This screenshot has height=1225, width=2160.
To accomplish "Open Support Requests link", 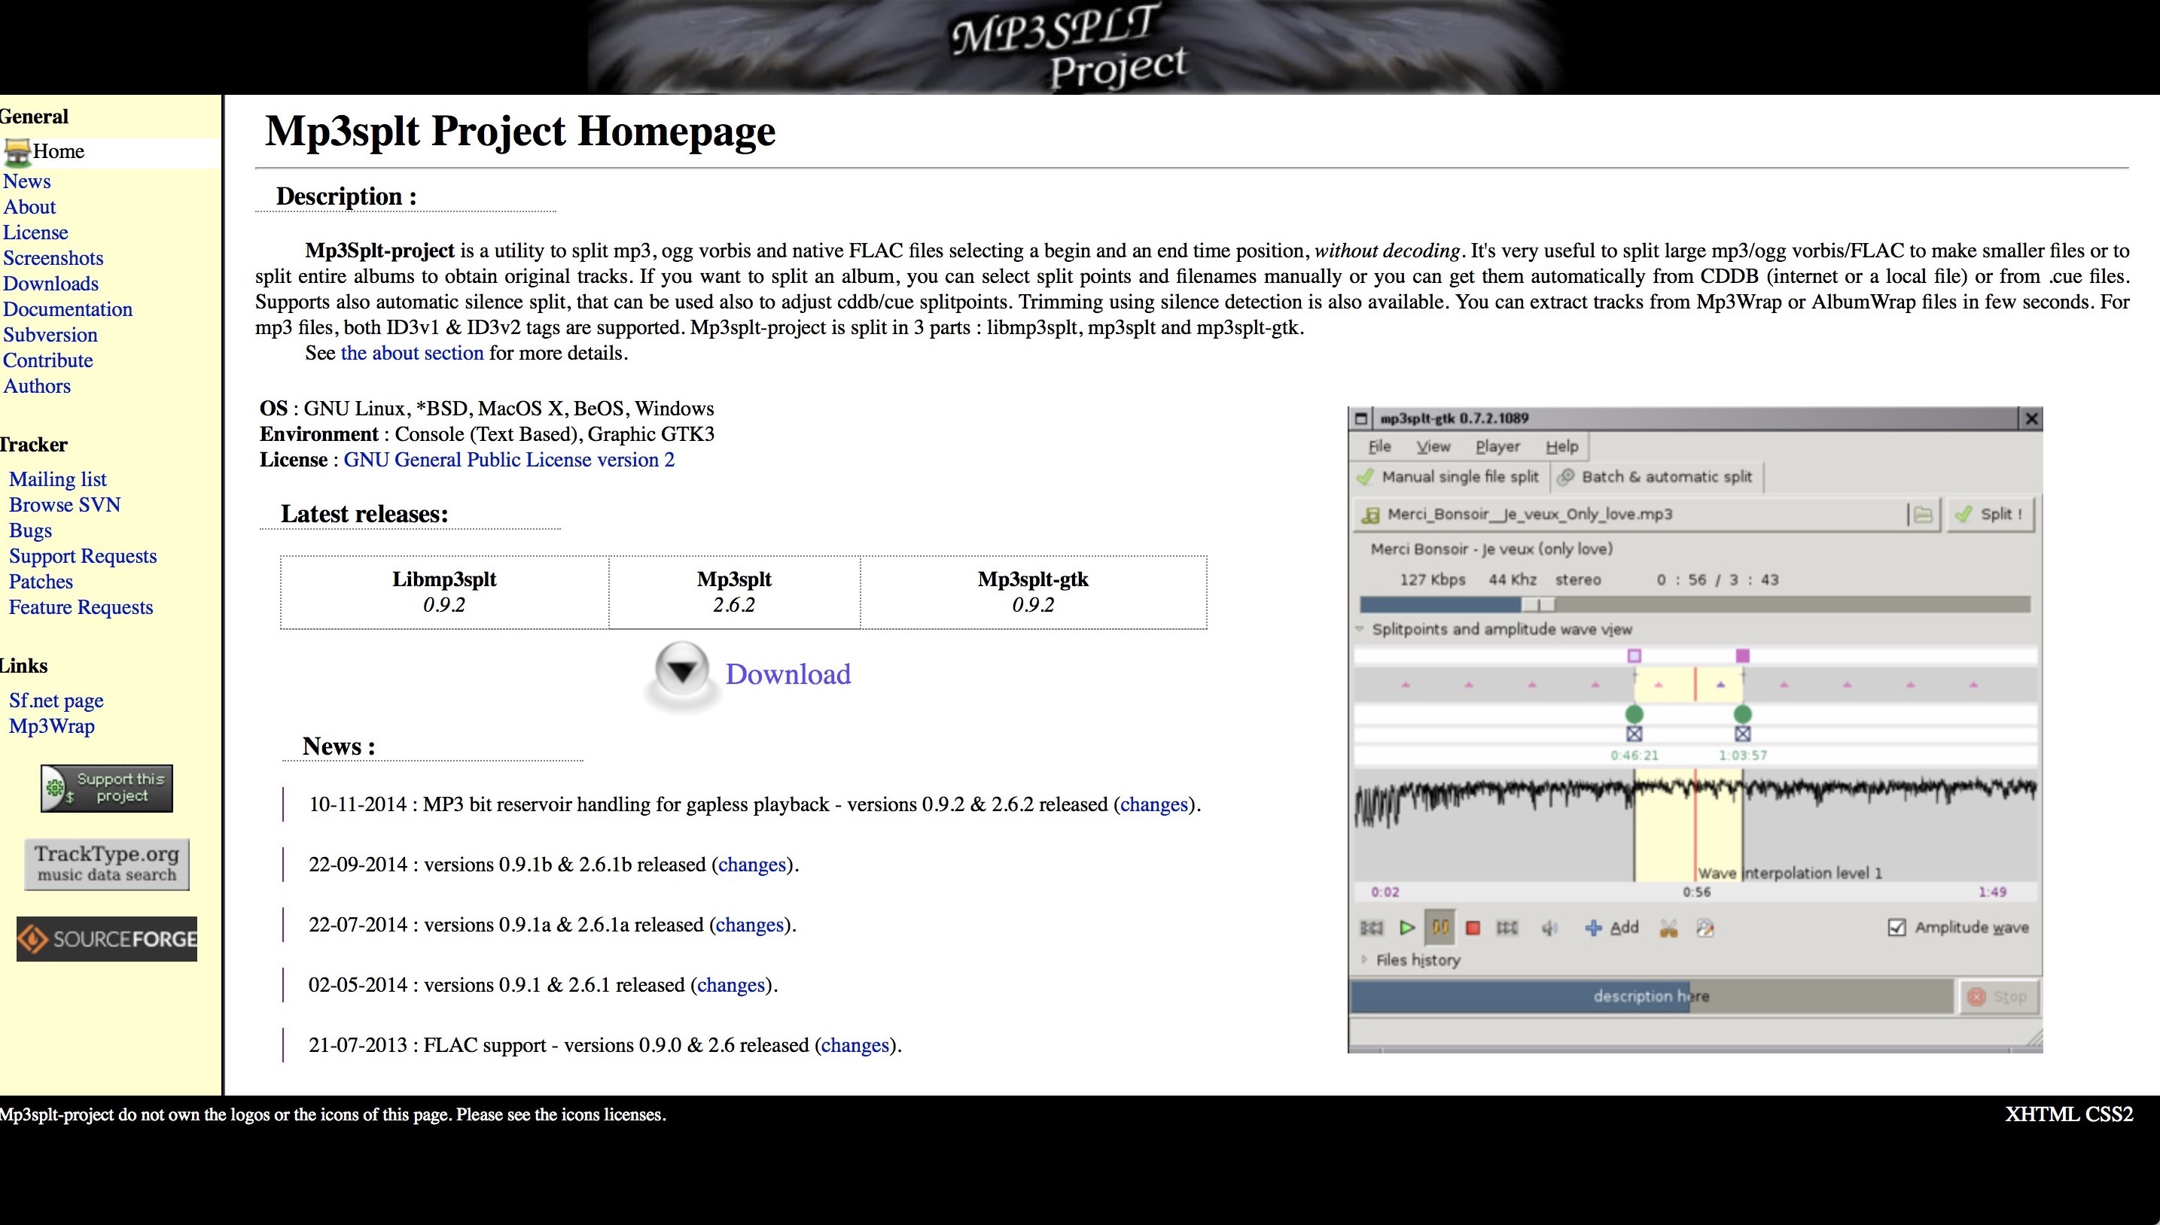I will click(83, 556).
